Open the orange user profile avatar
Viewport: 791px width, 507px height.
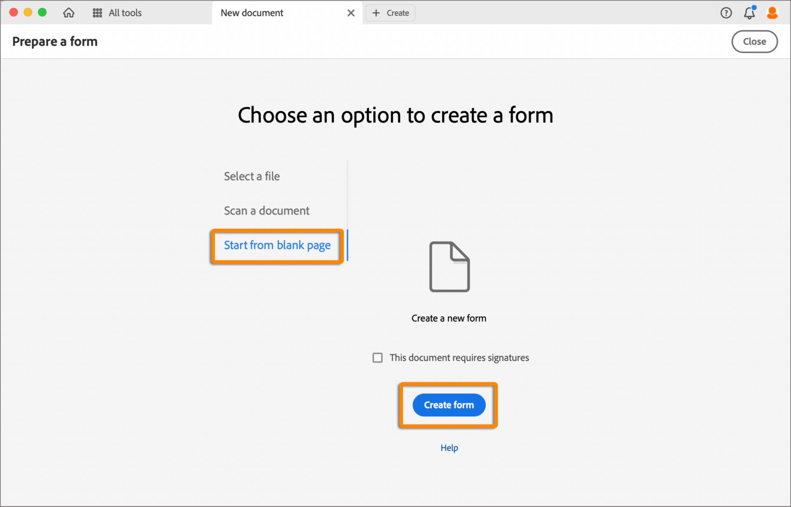pyautogui.click(x=772, y=13)
